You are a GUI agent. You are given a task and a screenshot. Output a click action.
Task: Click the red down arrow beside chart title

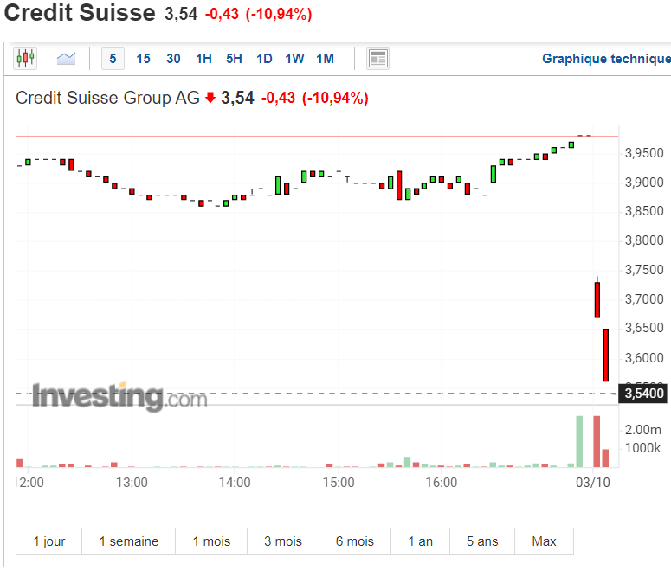pos(210,98)
